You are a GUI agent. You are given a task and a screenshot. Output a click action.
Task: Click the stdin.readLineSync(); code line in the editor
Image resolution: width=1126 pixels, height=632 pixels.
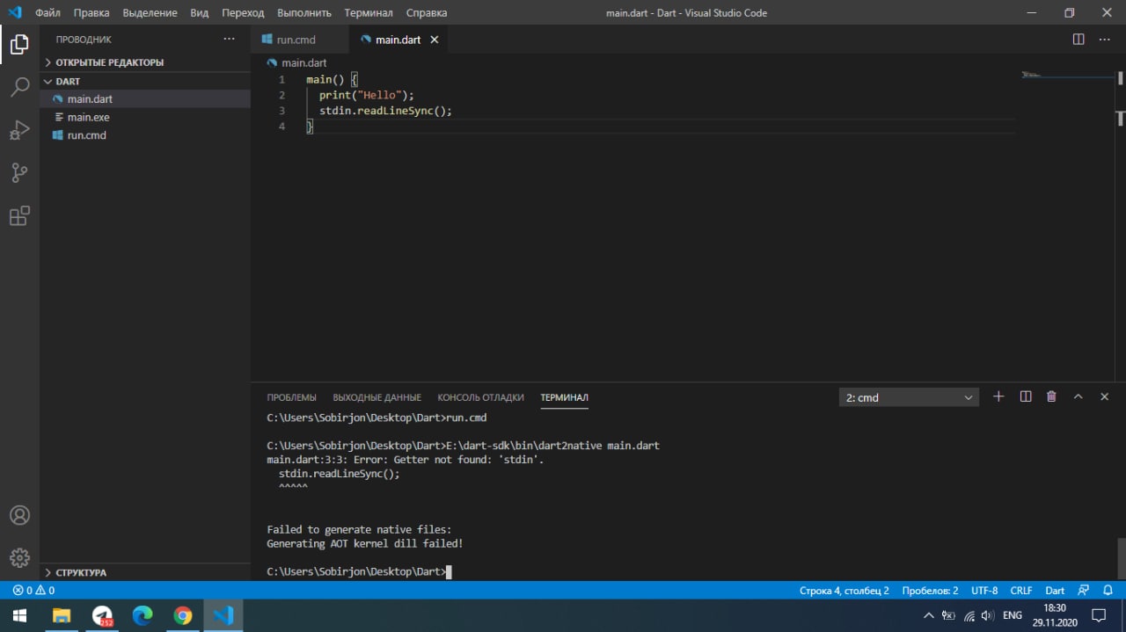[385, 111]
